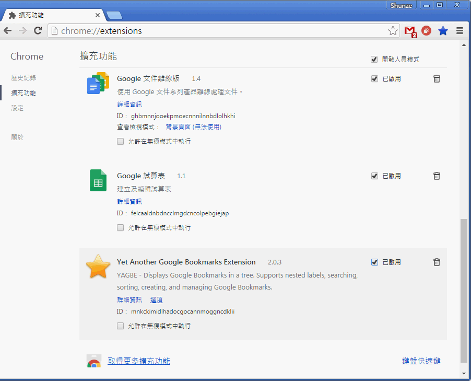Click the Shunze profile button
Viewport: 471px width, 381px height.
click(401, 5)
